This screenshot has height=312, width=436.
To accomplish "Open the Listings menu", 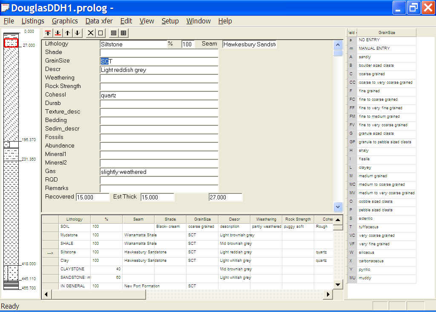I will click(x=33, y=21).
